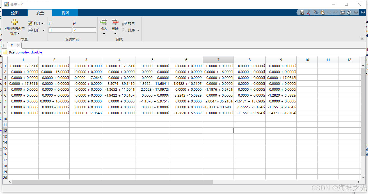Select cell 3.2242 - 15.5829i
The width and height of the screenshot is (368, 194).
point(186,95)
